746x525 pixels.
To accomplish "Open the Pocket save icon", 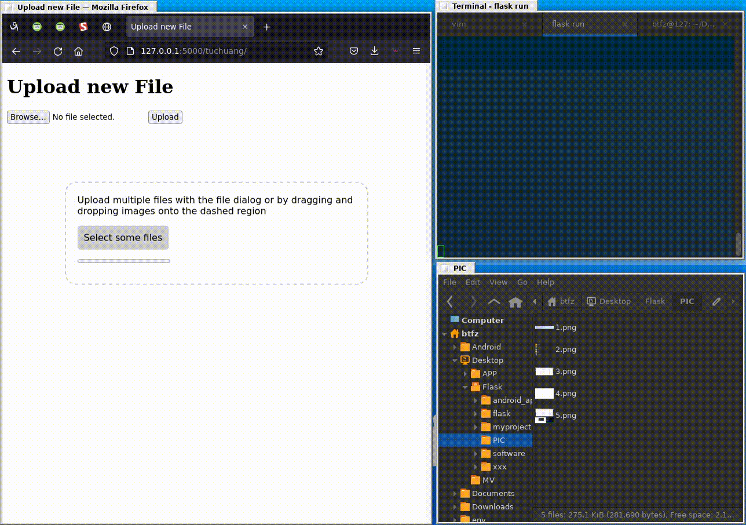I will (x=354, y=51).
